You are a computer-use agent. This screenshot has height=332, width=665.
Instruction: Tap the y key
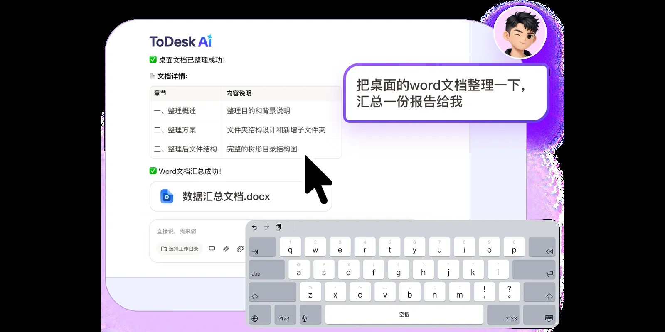414,247
